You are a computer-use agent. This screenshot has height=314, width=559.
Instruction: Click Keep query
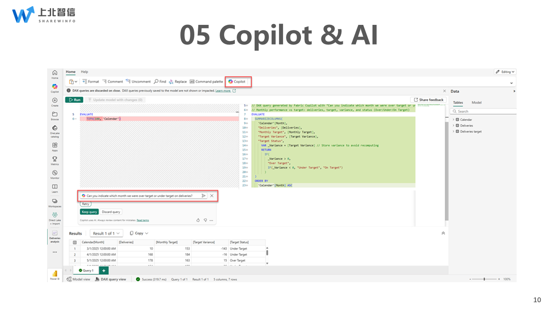click(89, 212)
